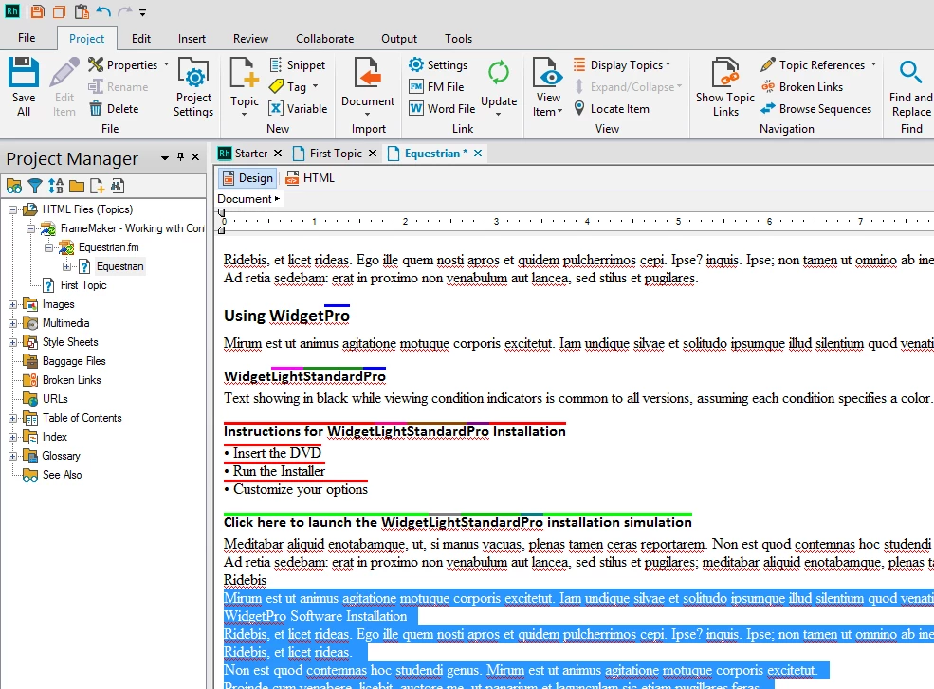The image size is (934, 689).
Task: Click the left indent marker on the ruler
Action: [x=222, y=230]
